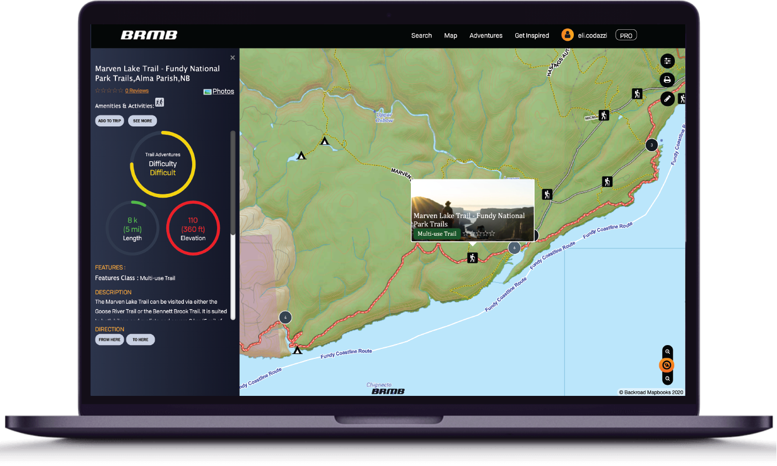Switch to the Get Inspired section
The width and height of the screenshot is (777, 466).
531,35
